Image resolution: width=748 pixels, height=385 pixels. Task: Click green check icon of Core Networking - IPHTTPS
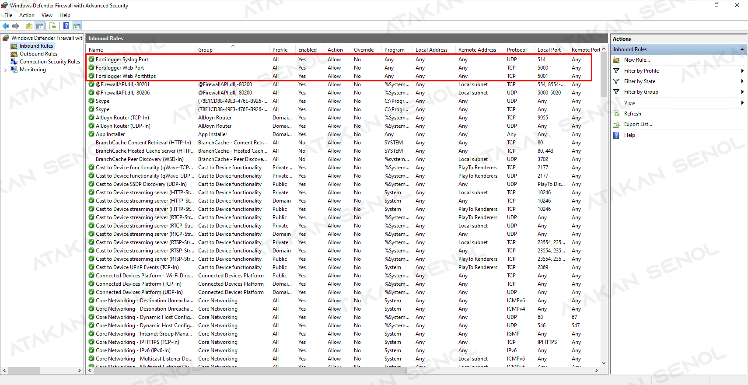coord(91,342)
